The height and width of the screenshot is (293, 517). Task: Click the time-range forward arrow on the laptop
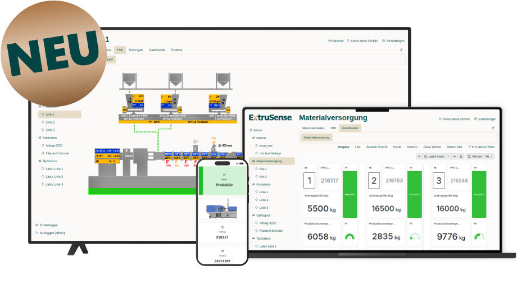click(x=455, y=157)
